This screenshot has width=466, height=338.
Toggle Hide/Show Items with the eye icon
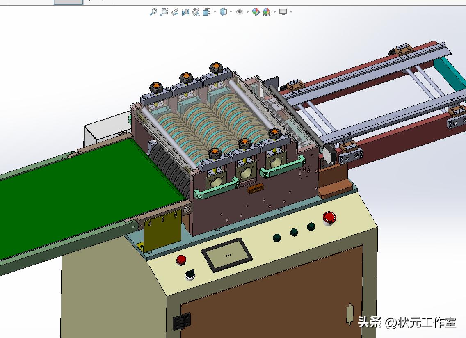(x=240, y=12)
